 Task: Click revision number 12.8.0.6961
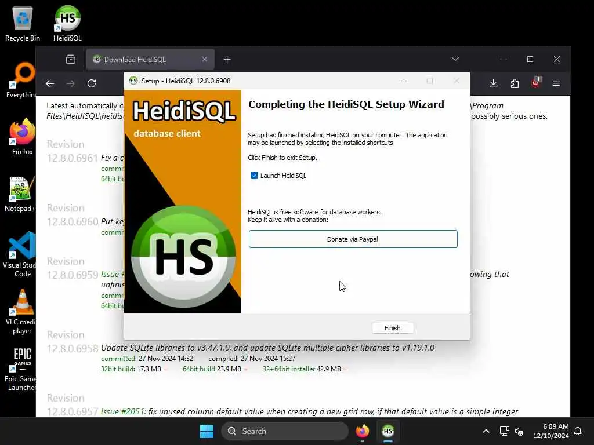[x=73, y=158]
